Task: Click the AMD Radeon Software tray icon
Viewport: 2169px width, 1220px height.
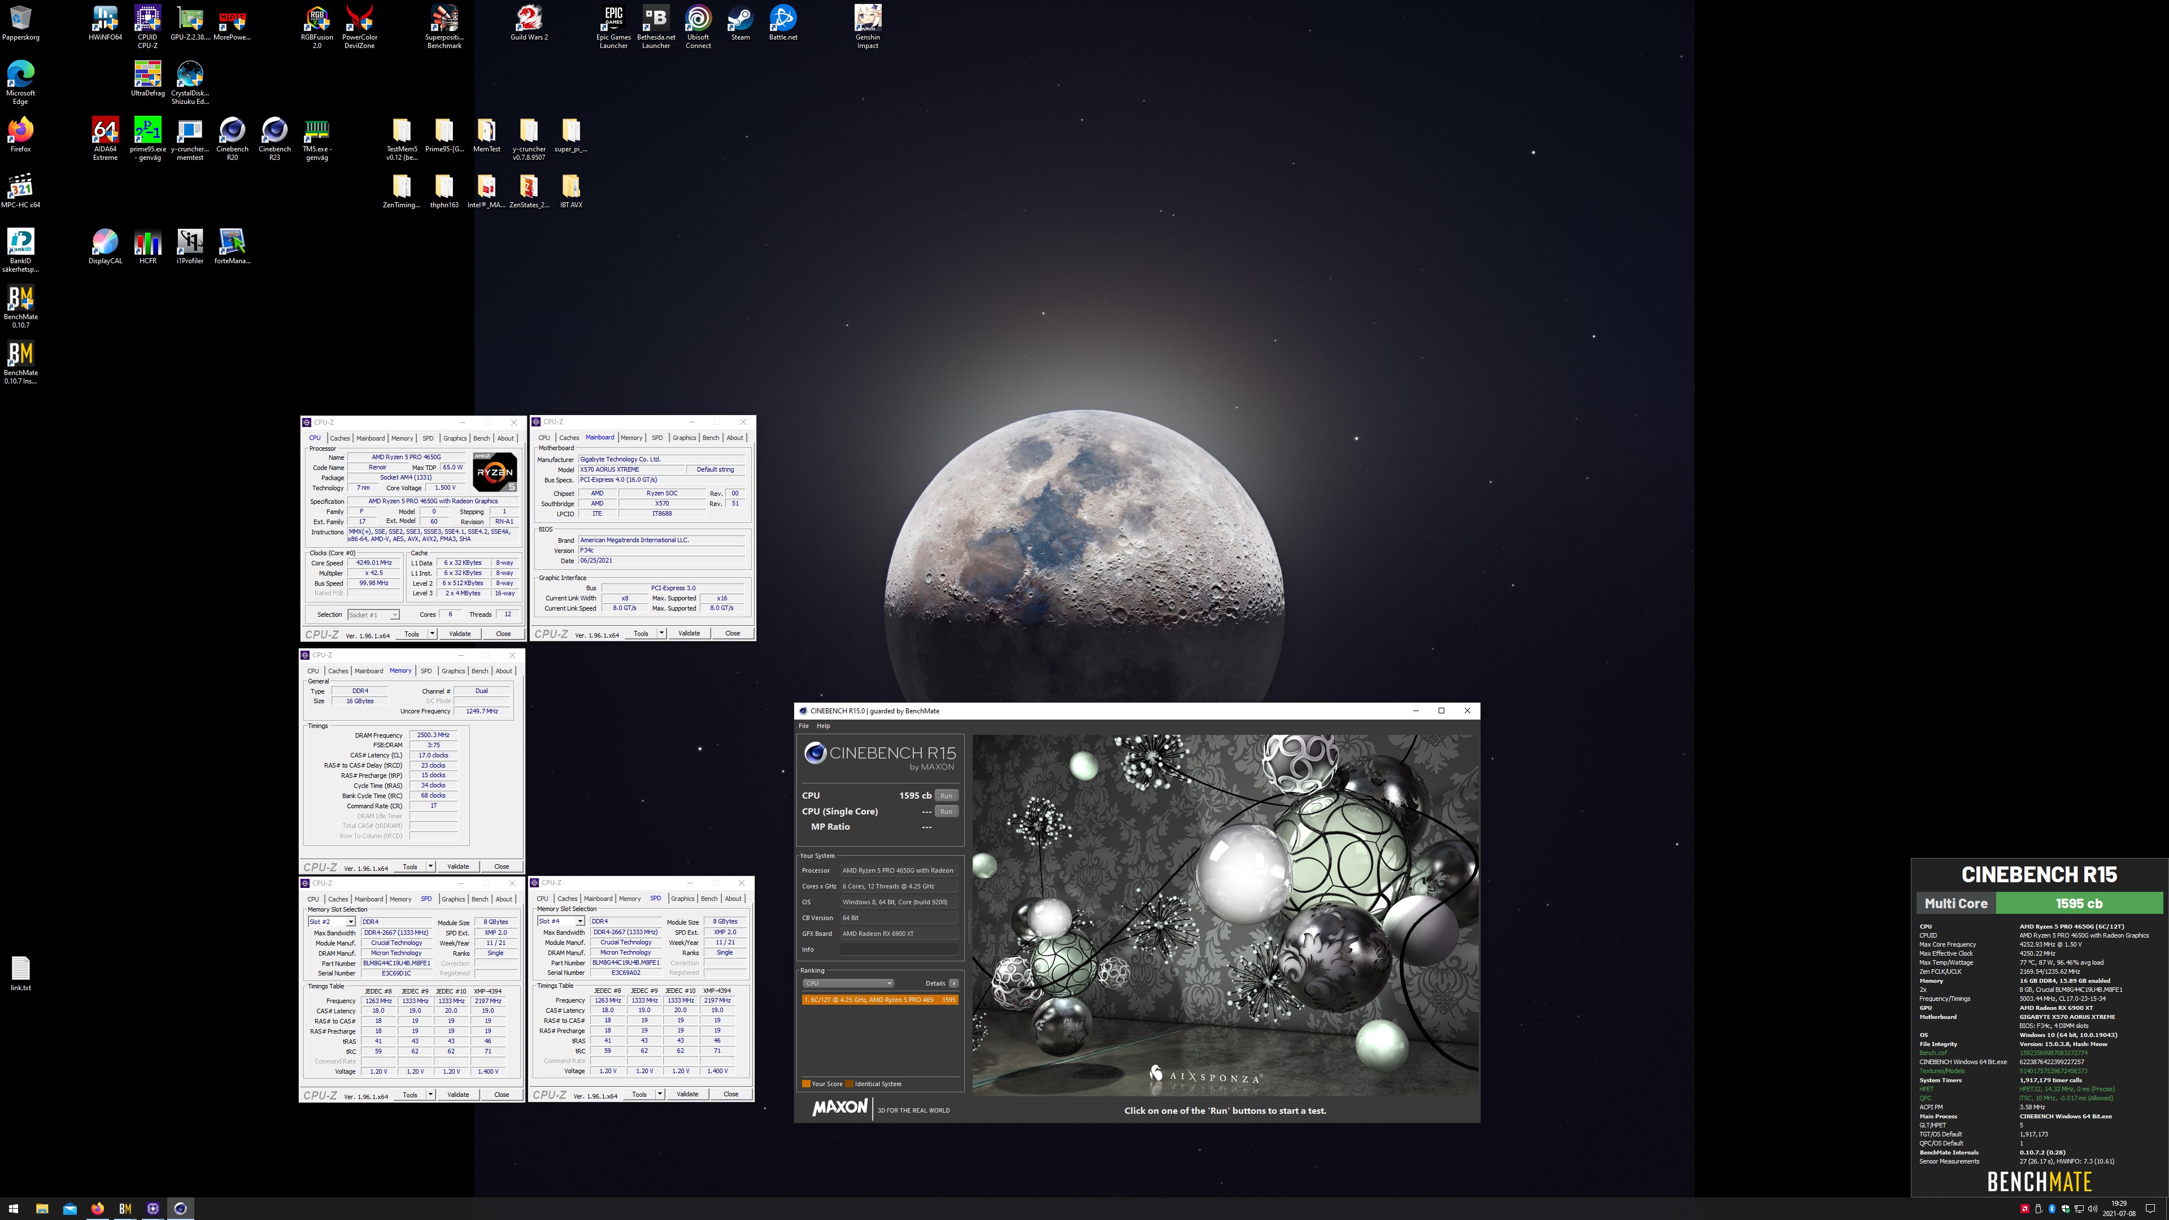Action: pos(2024,1209)
